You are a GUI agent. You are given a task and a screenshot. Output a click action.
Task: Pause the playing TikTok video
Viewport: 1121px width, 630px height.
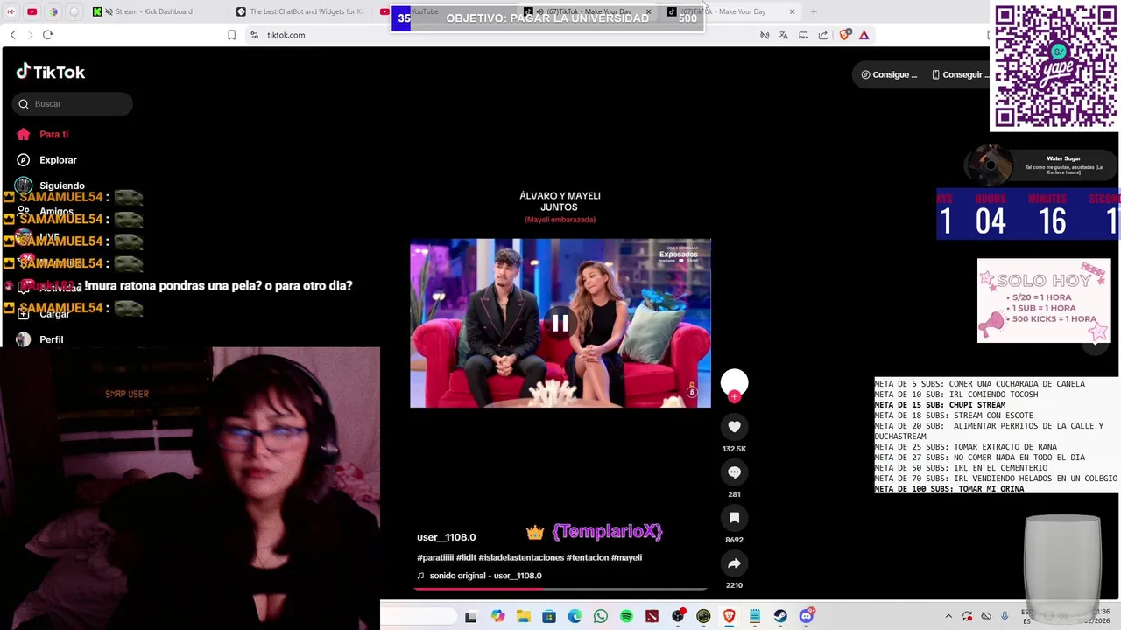pyautogui.click(x=560, y=324)
